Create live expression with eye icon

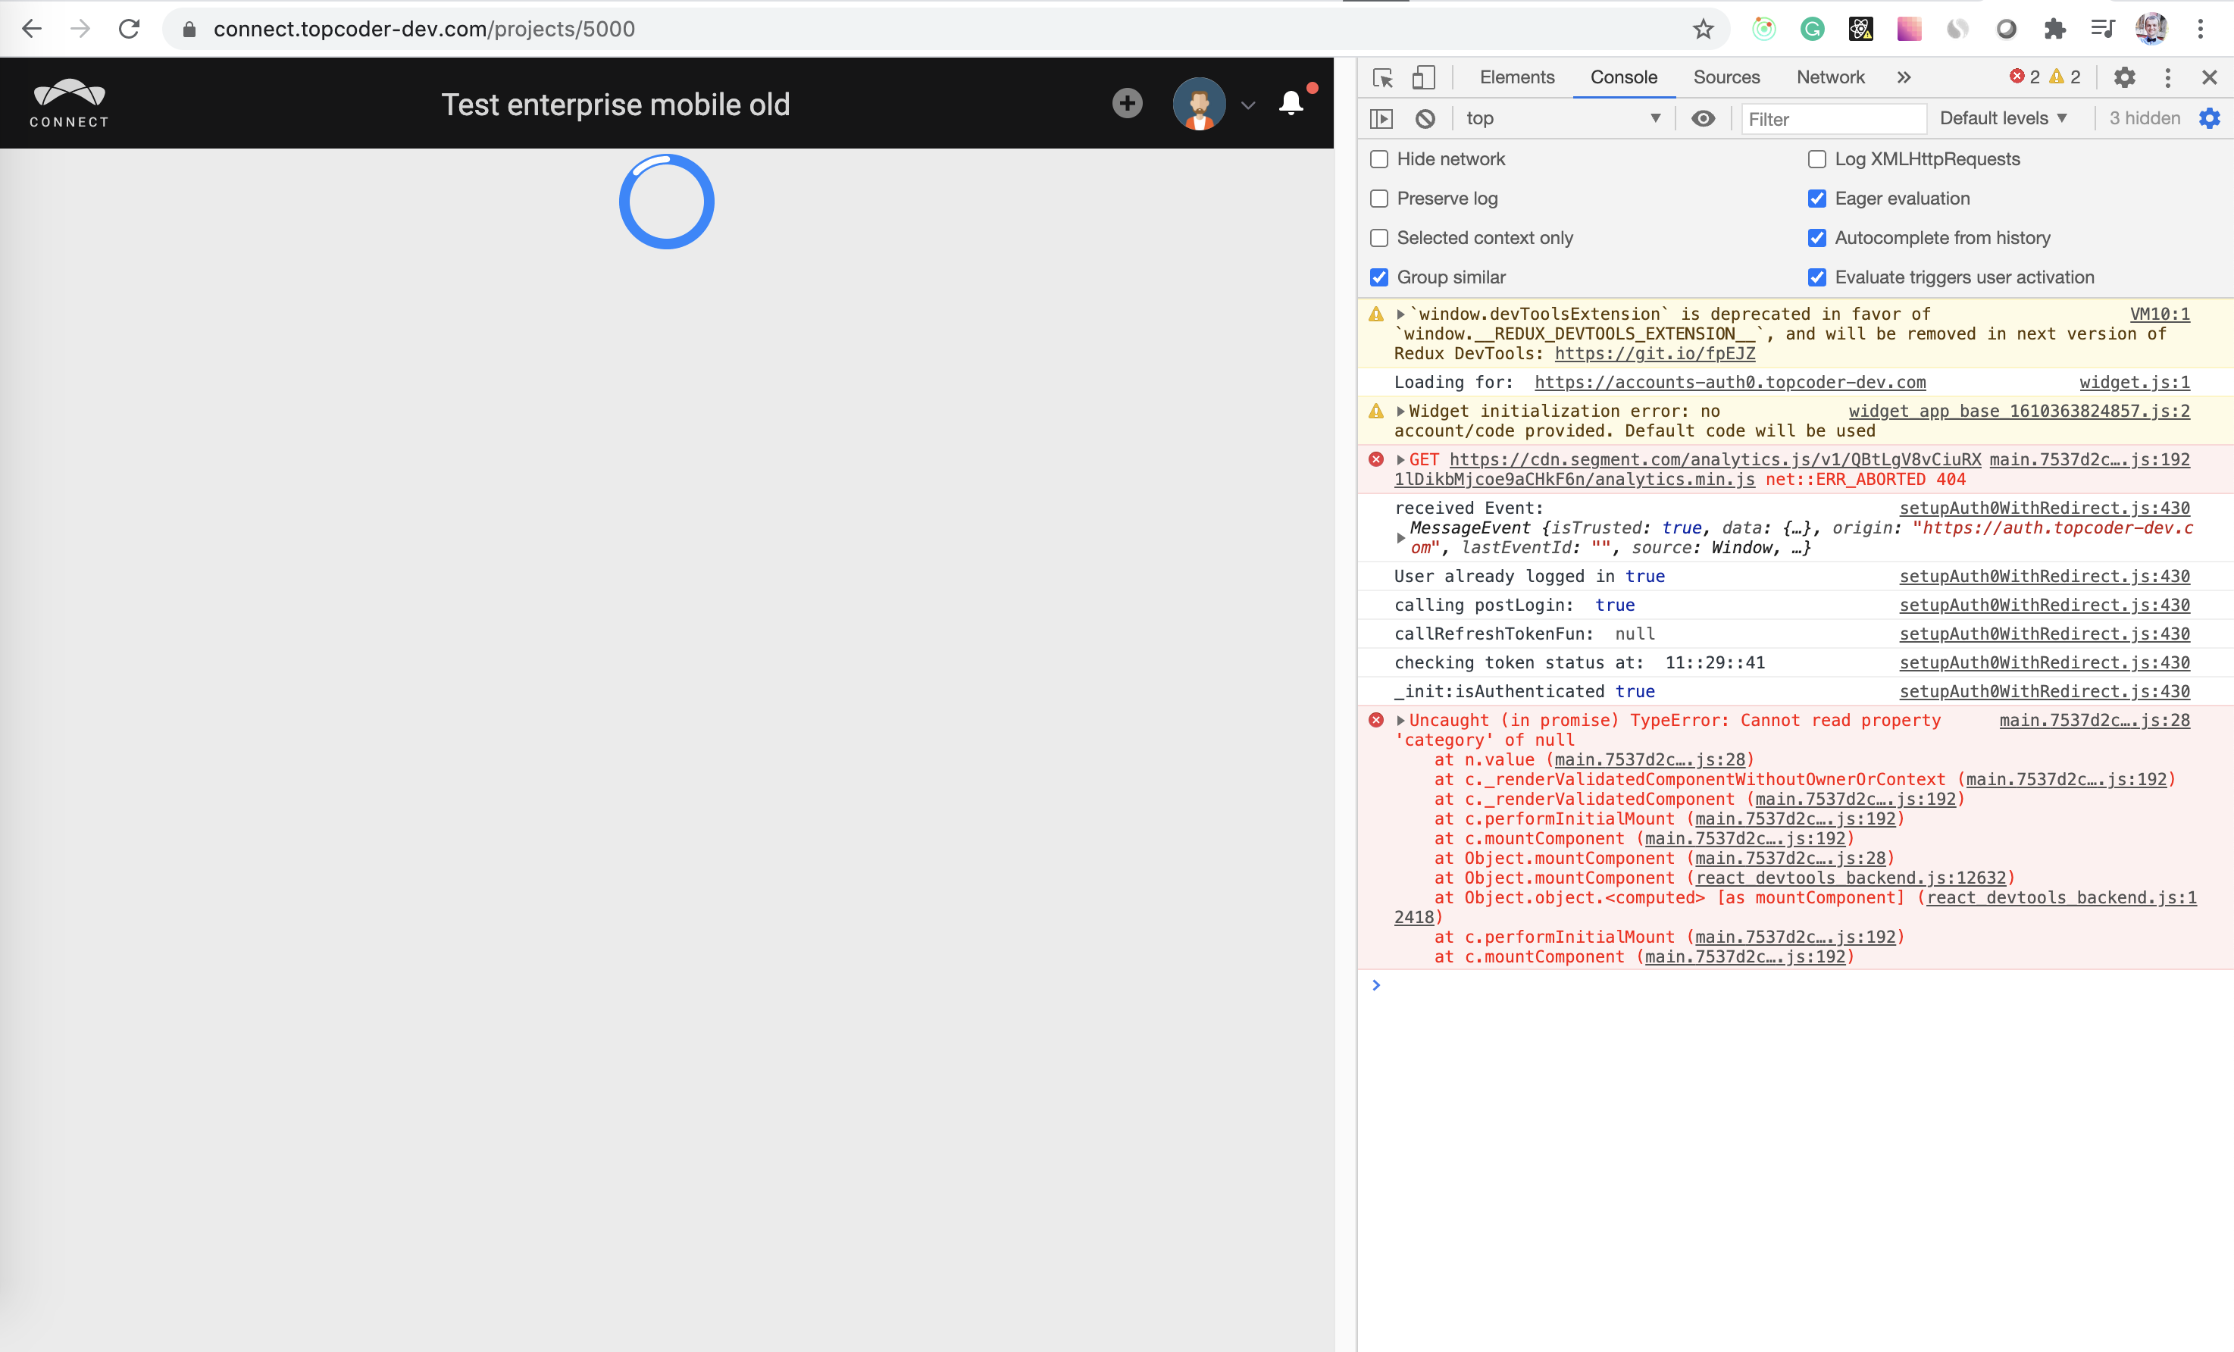coord(1703,119)
